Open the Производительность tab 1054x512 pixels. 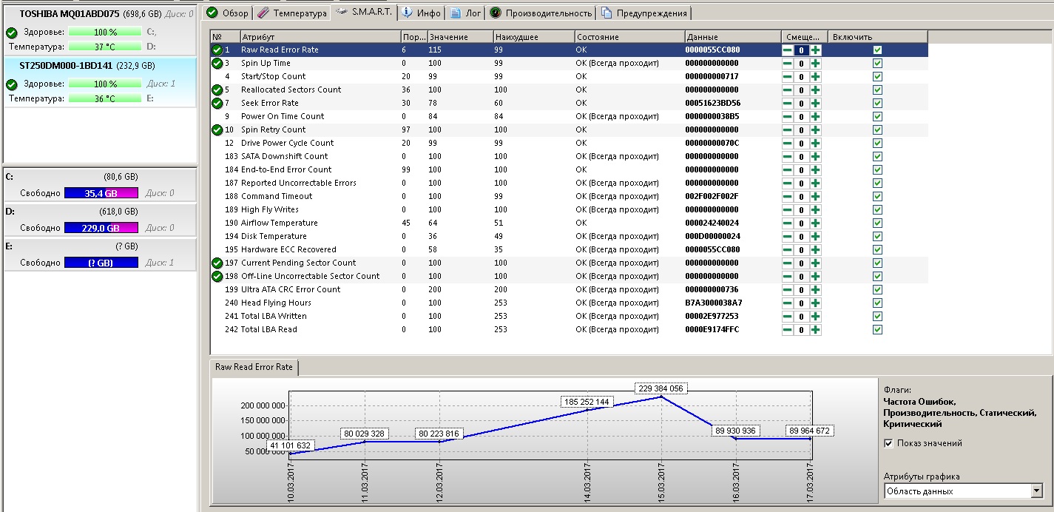pyautogui.click(x=541, y=13)
